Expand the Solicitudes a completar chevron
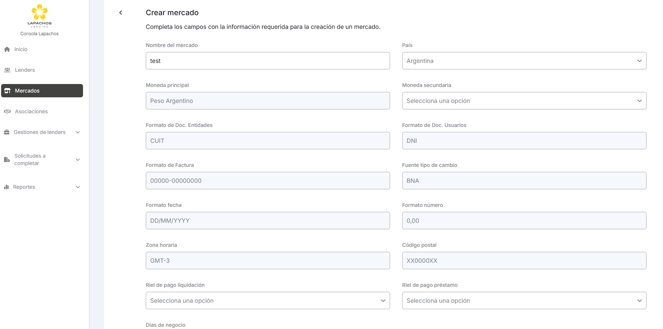The width and height of the screenshot is (663, 329). tap(78, 160)
